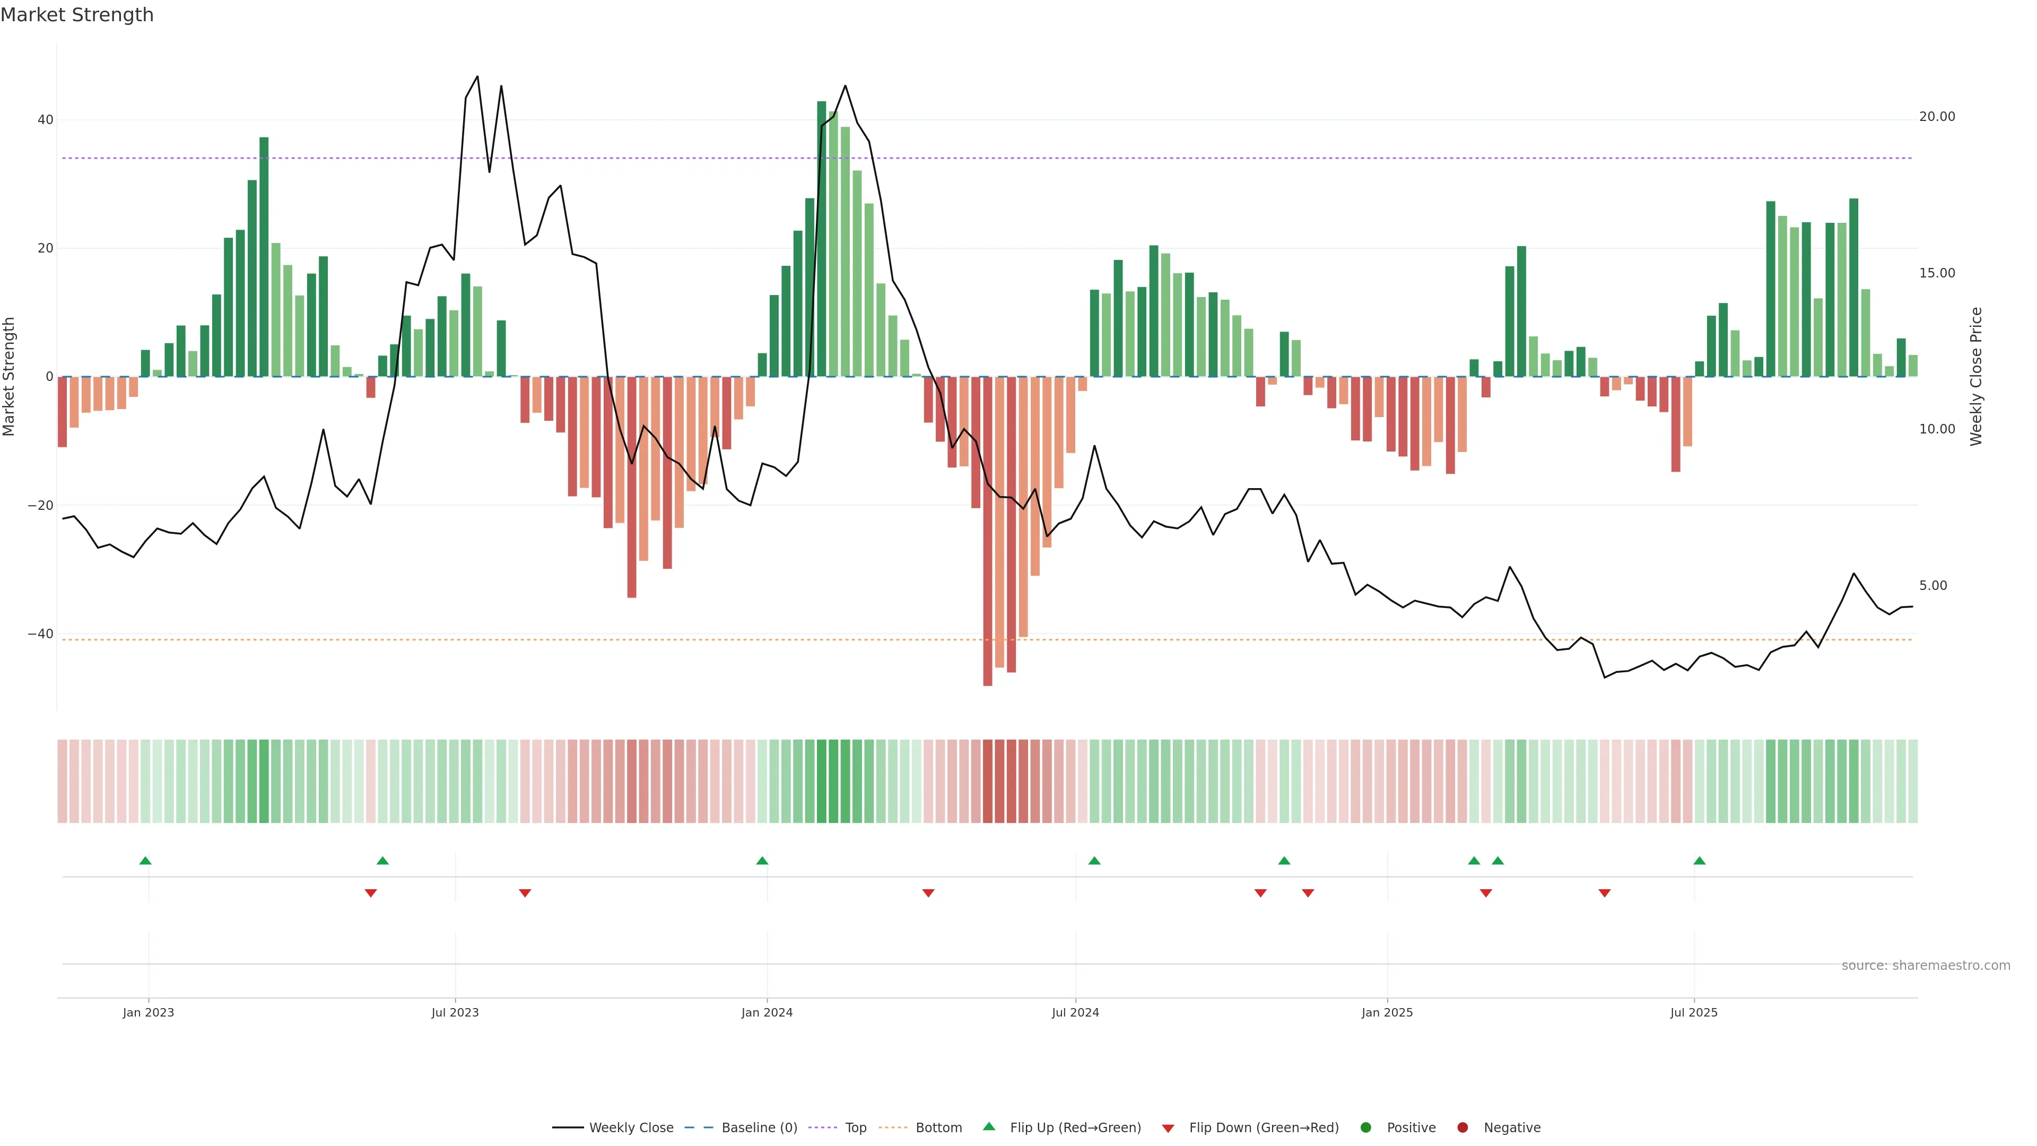Select the first green flip-up marker near Jan 2023
2037x1146 pixels.
coord(145,861)
